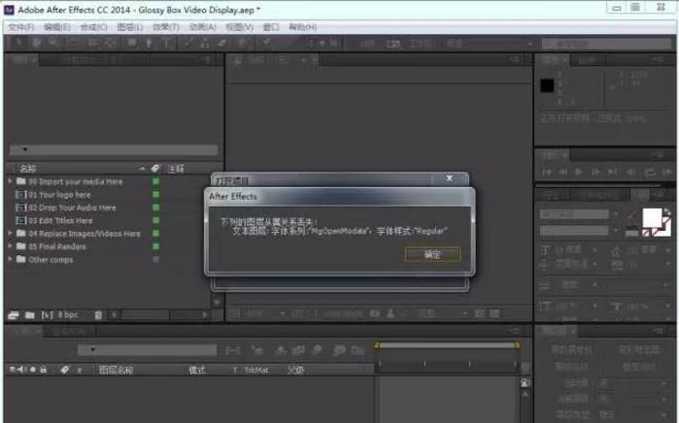This screenshot has height=423, width=679.
Task: Jump to first frame in Preview panel
Action: tap(547, 172)
